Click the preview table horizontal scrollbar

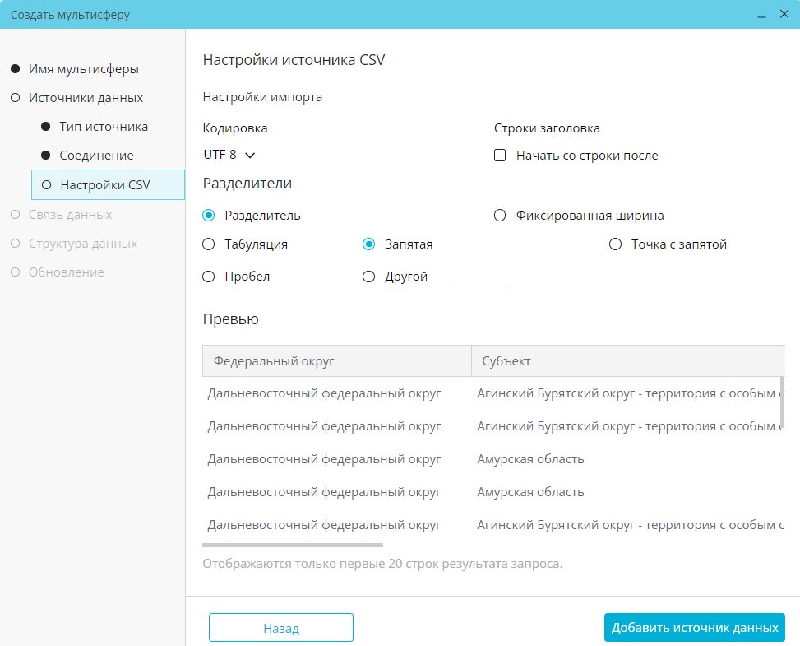pos(292,545)
